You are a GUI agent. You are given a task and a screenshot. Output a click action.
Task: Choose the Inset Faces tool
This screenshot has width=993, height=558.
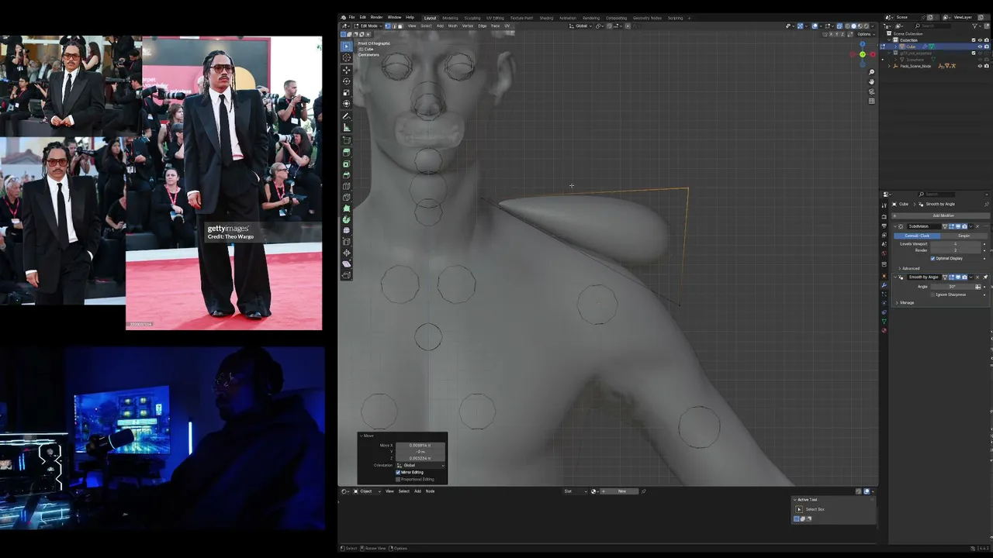pos(347,164)
